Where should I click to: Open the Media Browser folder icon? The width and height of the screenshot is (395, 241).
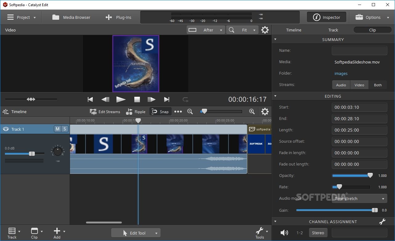point(56,17)
